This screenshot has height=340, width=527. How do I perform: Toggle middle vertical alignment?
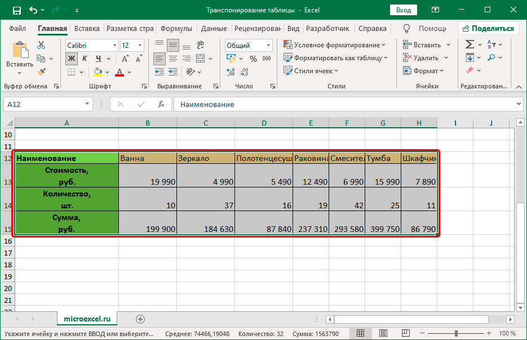pos(173,45)
